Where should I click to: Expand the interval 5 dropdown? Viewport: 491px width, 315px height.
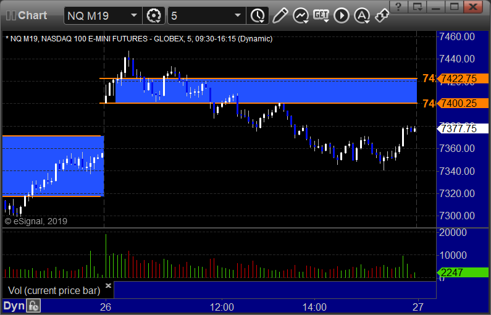(238, 15)
